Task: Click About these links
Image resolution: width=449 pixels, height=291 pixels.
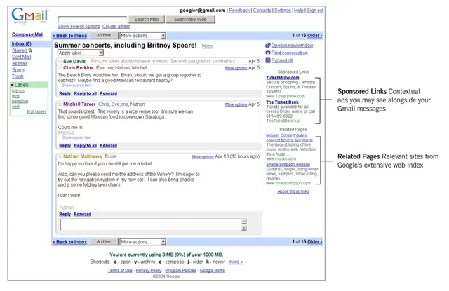Action: [x=293, y=191]
